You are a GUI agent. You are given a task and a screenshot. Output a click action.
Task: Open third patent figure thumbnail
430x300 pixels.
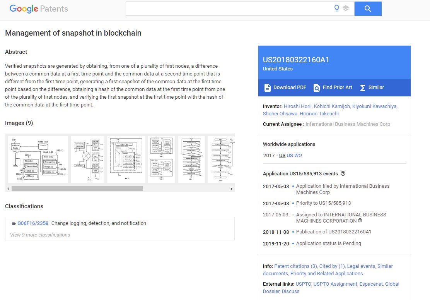click(x=126, y=159)
